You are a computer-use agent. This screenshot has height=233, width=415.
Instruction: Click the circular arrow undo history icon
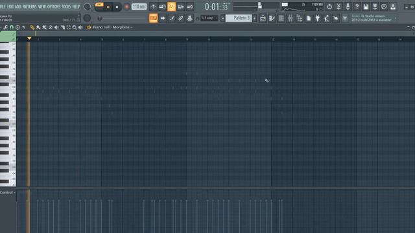[329, 6]
